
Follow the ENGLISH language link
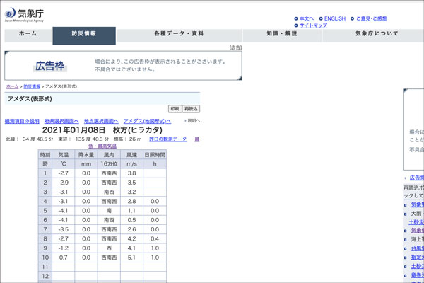tap(334, 18)
